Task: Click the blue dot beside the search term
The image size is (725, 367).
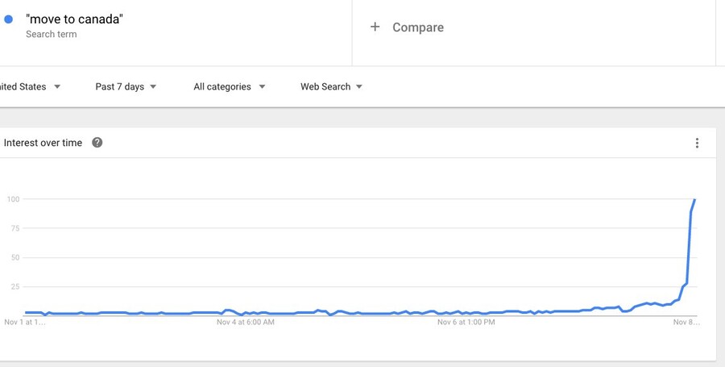Action: click(x=9, y=19)
